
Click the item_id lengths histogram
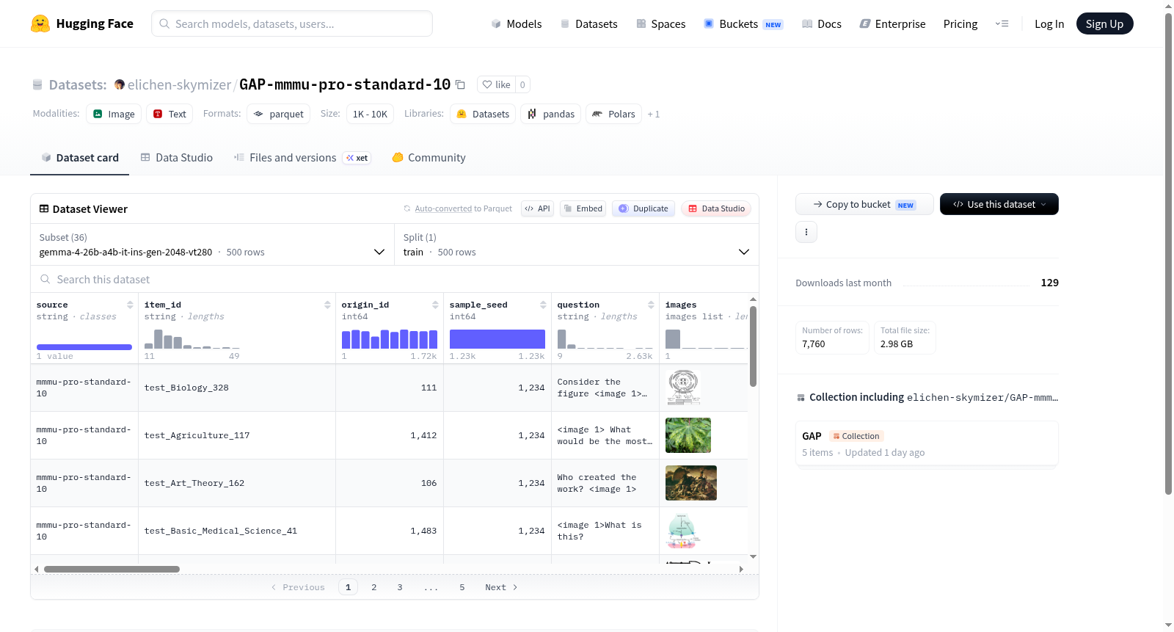coord(192,339)
